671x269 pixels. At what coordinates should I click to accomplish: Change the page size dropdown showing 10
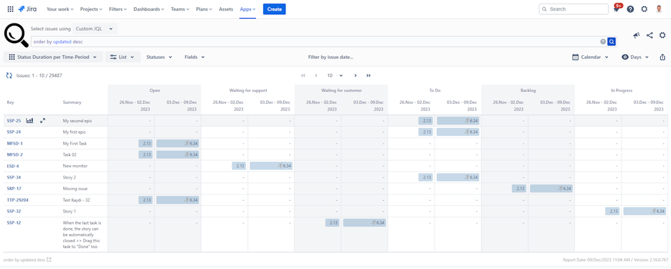tap(336, 75)
